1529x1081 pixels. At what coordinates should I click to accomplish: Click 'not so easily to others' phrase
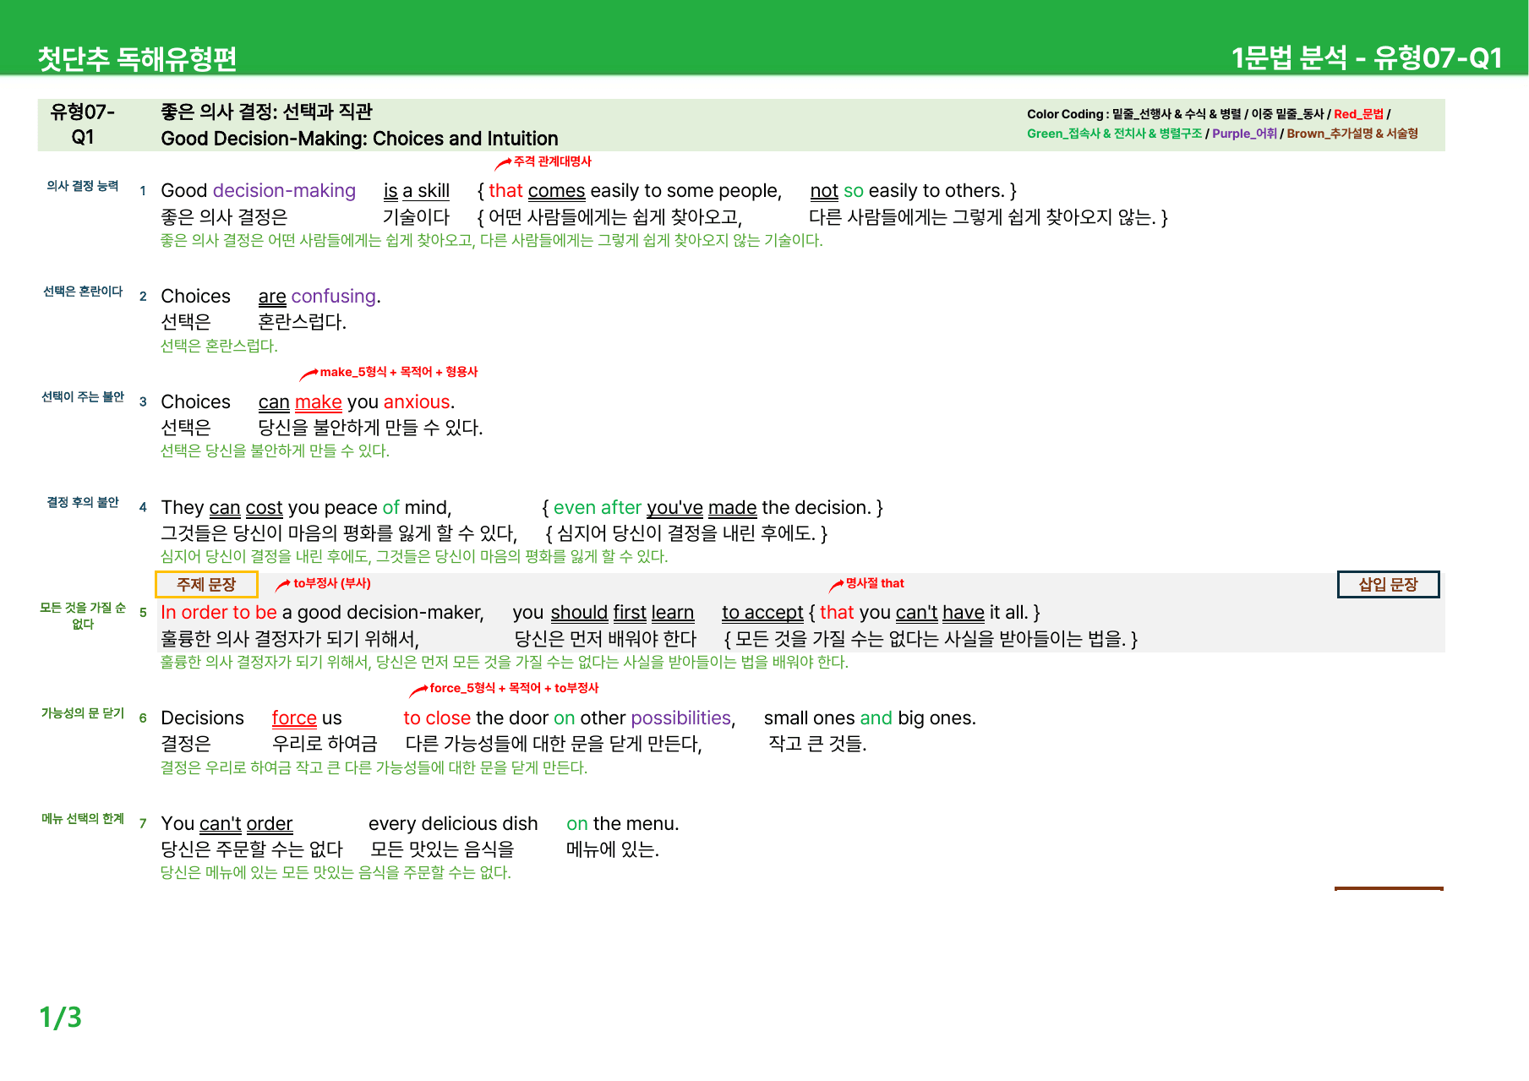tap(907, 191)
